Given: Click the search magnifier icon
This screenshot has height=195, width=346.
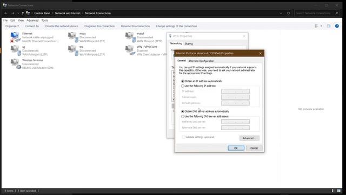Looking at the screenshot, I should click(x=336, y=13).
